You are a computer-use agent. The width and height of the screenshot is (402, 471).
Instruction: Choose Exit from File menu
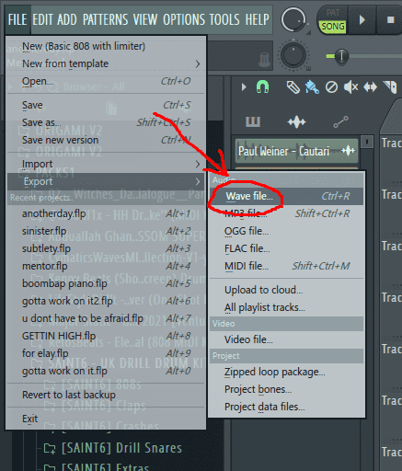point(106,419)
